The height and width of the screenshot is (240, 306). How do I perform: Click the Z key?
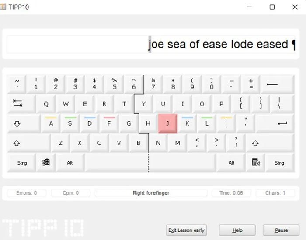pos(60,143)
